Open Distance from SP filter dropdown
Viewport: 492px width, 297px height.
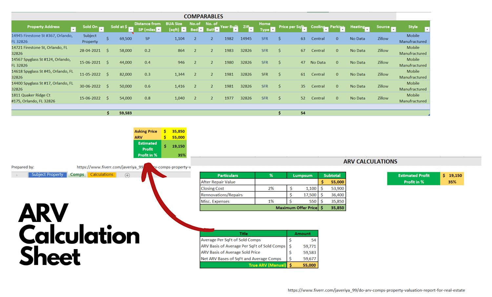(x=159, y=30)
